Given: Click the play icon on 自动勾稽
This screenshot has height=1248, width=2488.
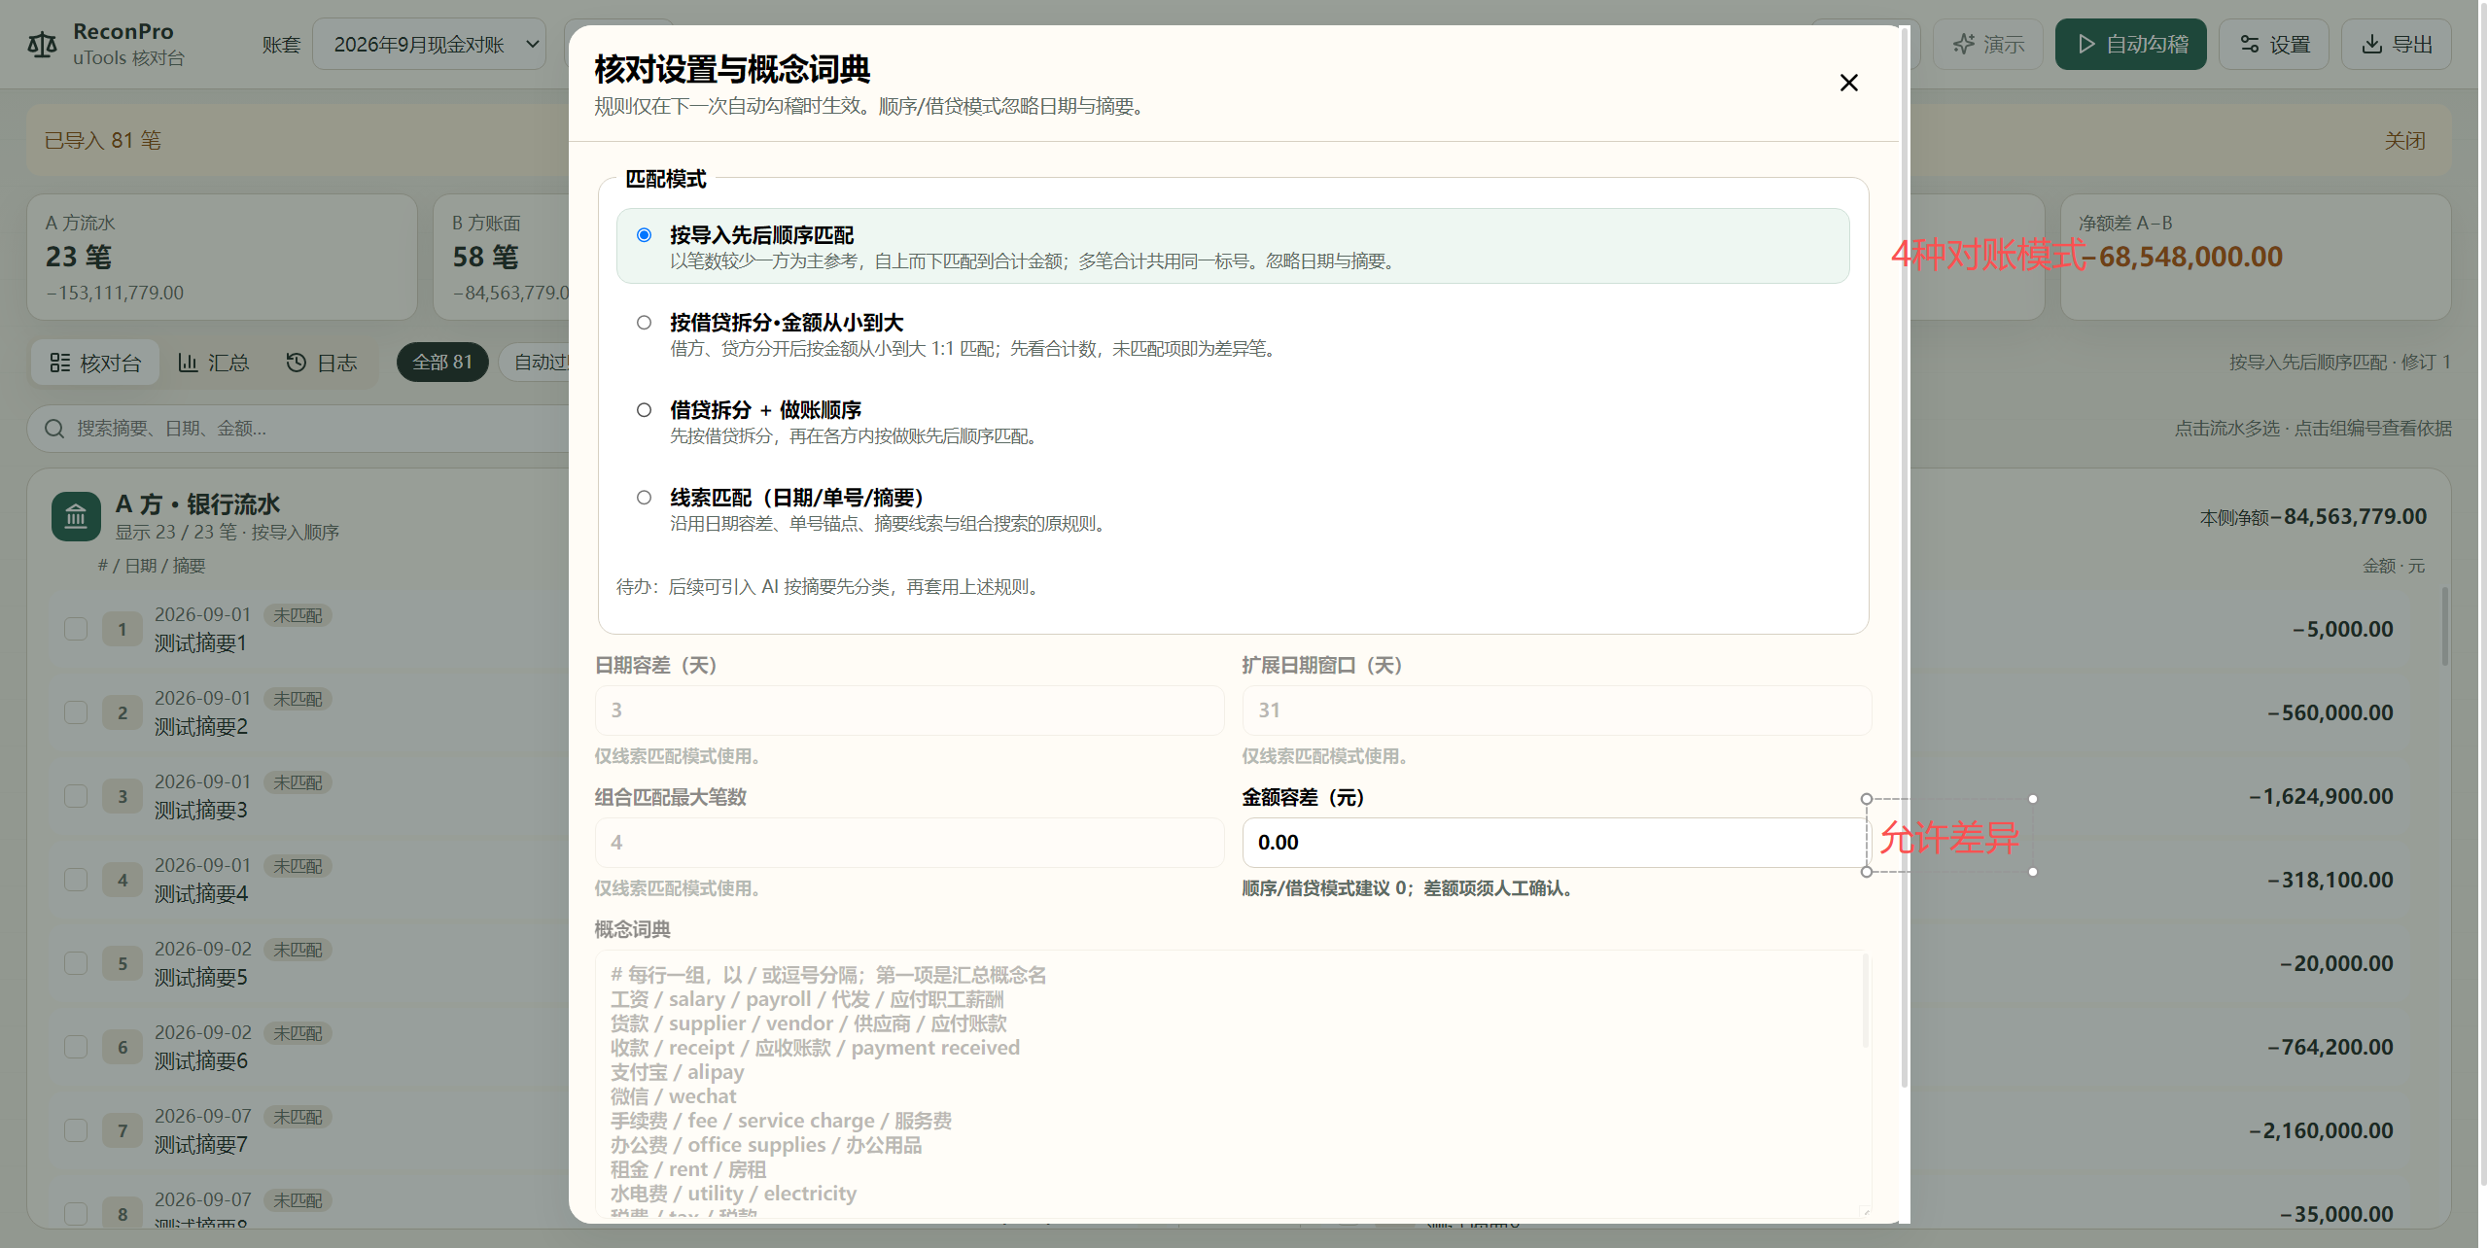Looking at the screenshot, I should (x=2085, y=44).
